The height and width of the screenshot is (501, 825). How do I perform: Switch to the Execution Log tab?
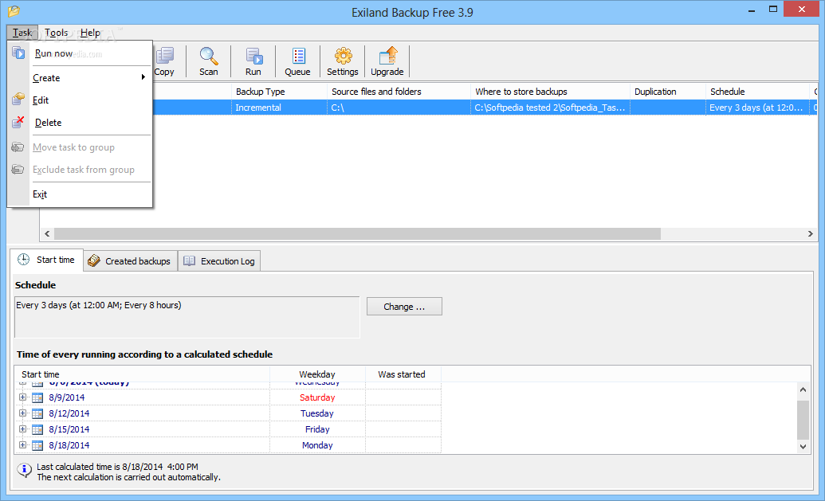[x=219, y=260]
